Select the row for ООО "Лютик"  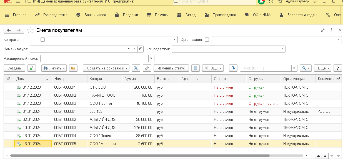pos(172,136)
